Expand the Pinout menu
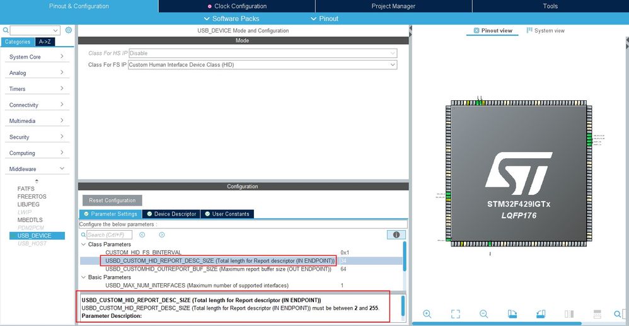The width and height of the screenshot is (629, 326). click(325, 18)
